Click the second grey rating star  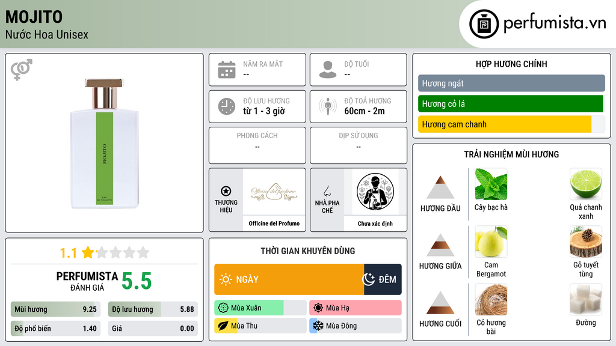tap(115, 252)
